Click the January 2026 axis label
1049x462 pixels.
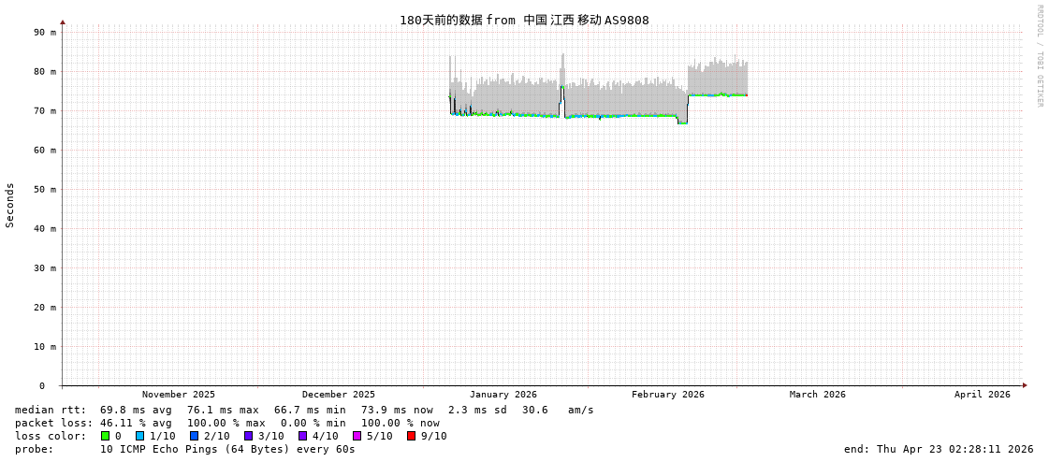pos(503,395)
